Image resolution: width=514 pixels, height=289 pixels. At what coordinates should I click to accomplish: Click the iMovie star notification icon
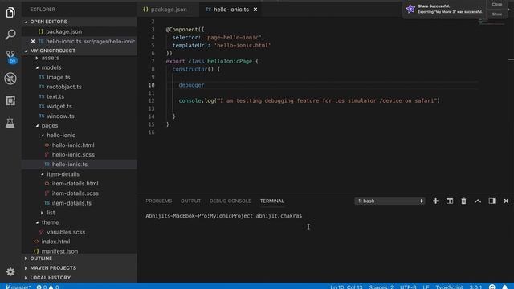click(x=410, y=9)
